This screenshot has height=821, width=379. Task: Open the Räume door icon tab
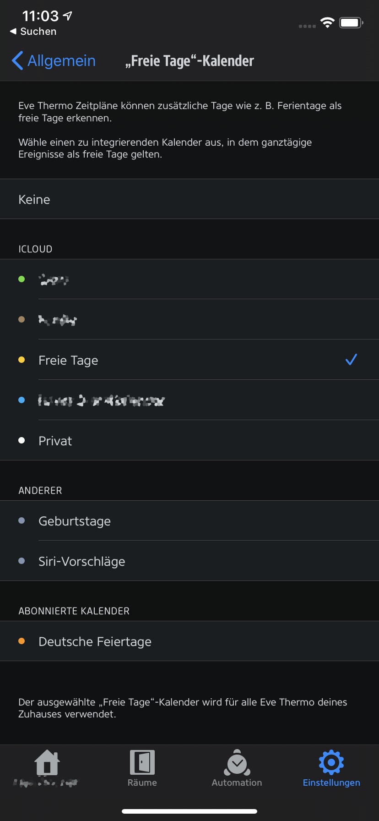[x=142, y=762]
